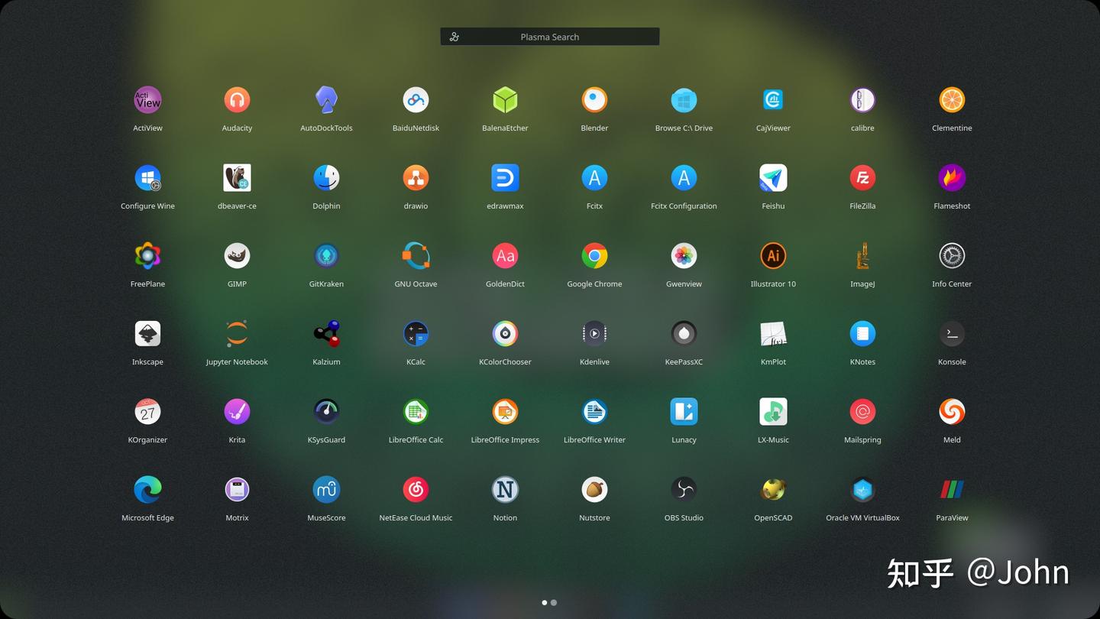Launch LibreOffice Writer
Viewport: 1100px width, 619px height.
[594, 412]
